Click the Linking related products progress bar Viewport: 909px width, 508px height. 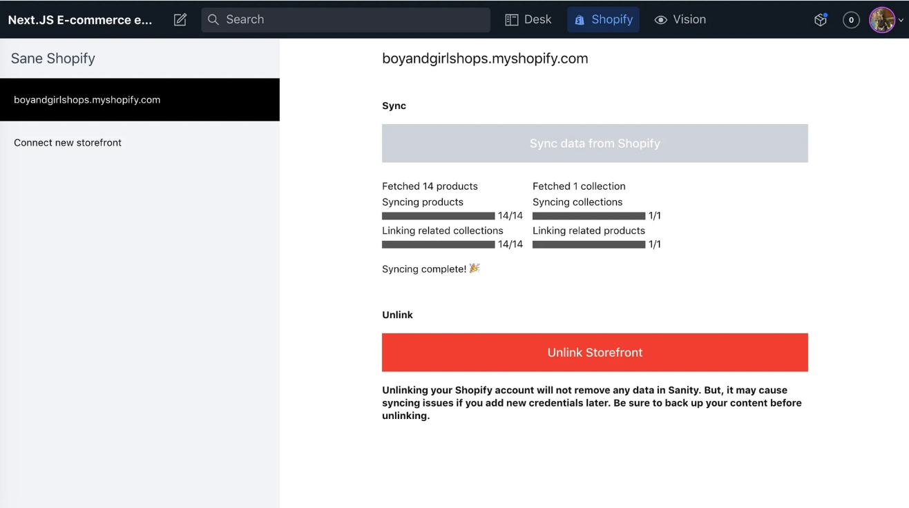589,244
